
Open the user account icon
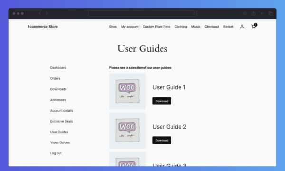[x=242, y=27]
